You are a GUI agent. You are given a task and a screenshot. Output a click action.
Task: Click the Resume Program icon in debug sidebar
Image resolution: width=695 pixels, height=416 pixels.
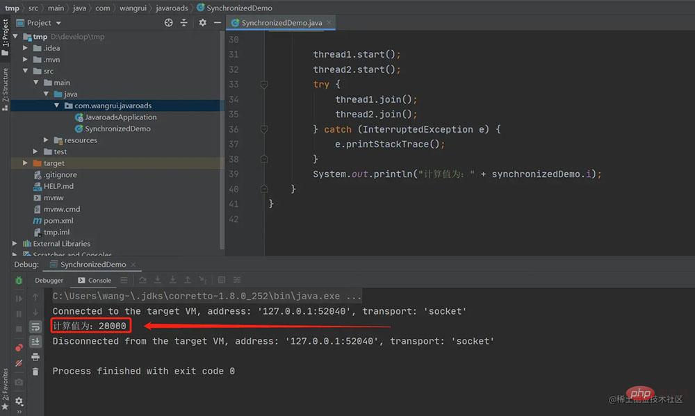[19, 299]
